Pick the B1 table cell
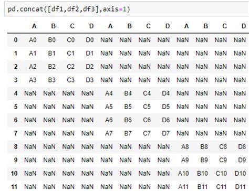 point(52,53)
